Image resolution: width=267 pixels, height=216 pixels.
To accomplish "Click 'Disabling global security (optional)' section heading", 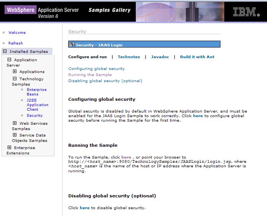I will point(112,196).
